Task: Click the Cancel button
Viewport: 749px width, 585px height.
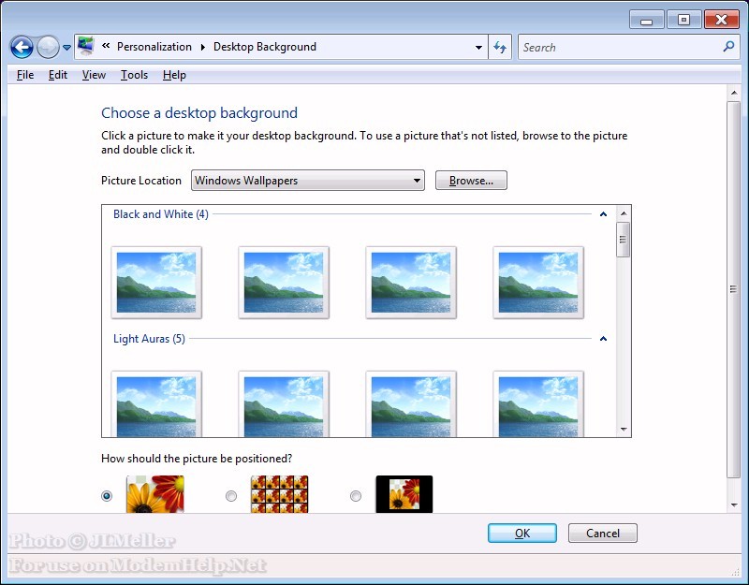Action: 603,533
